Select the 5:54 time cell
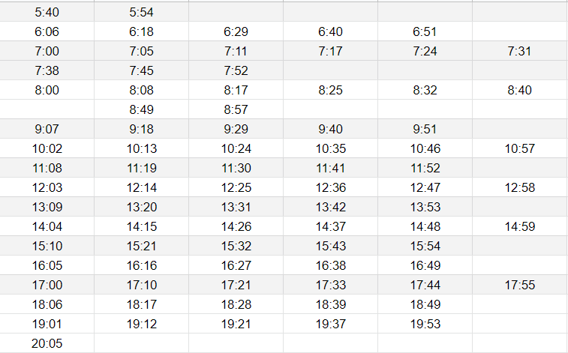The height and width of the screenshot is (353, 568). click(x=141, y=12)
